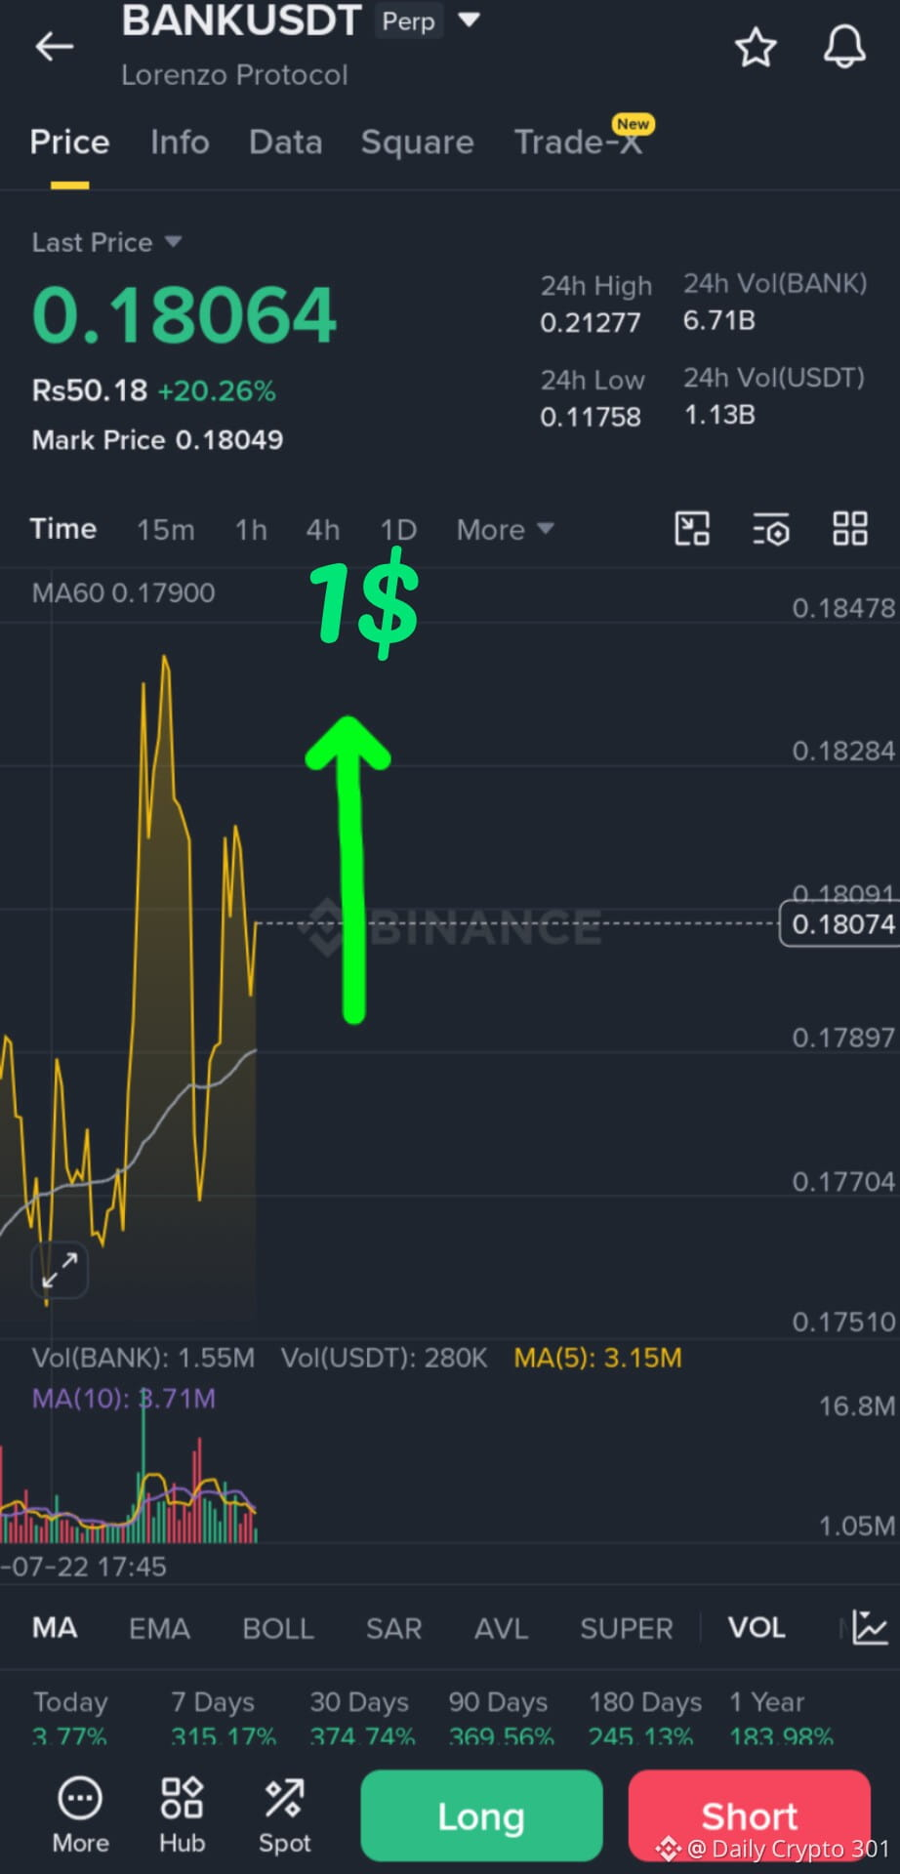The image size is (900, 1874).
Task: Switch to the Data tab
Action: (x=285, y=143)
